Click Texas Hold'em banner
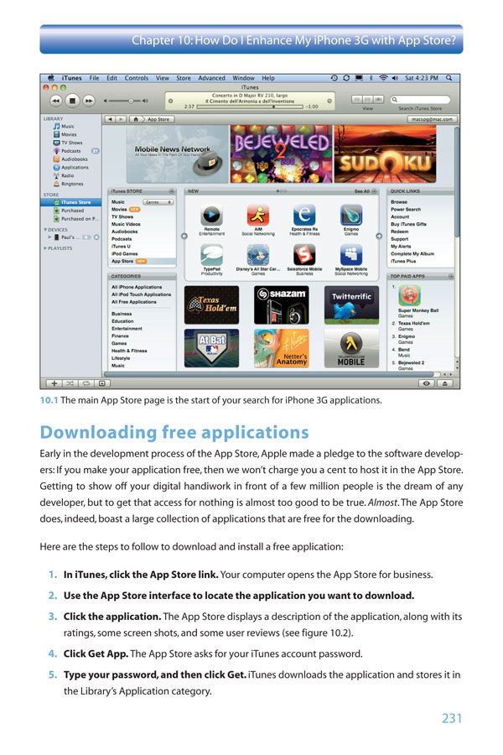 click(211, 305)
